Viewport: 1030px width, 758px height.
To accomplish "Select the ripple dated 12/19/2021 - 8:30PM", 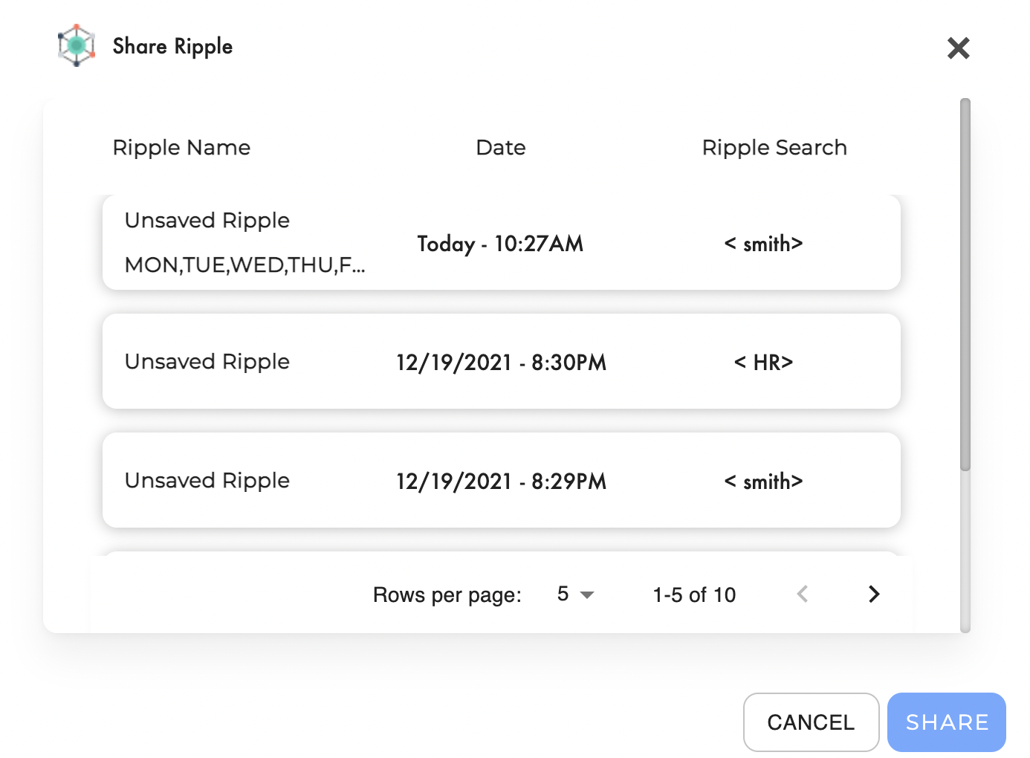I will (x=502, y=361).
